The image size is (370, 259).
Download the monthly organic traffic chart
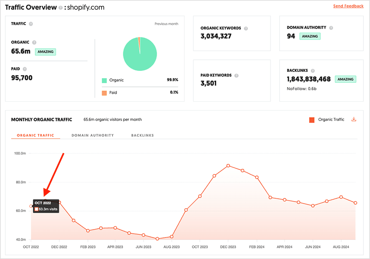pyautogui.click(x=354, y=119)
